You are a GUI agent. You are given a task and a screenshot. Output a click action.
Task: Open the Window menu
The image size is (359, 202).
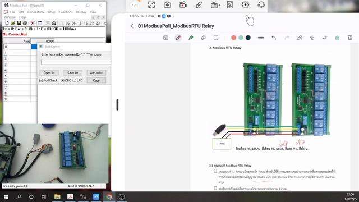click(10, 17)
